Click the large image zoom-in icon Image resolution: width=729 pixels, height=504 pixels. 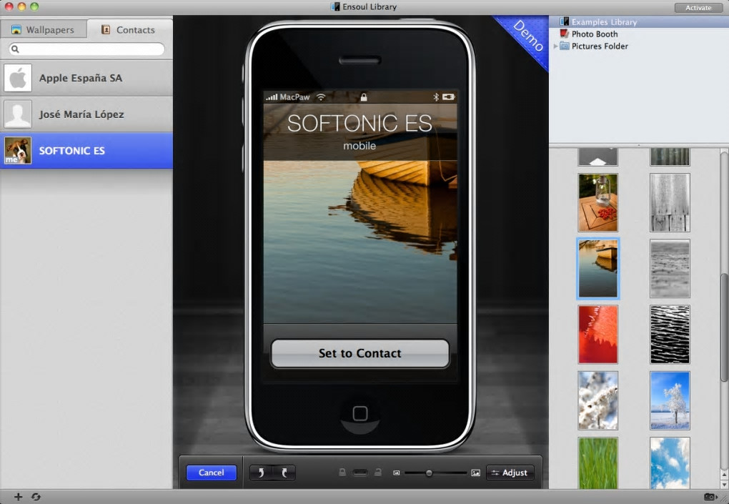(x=475, y=473)
